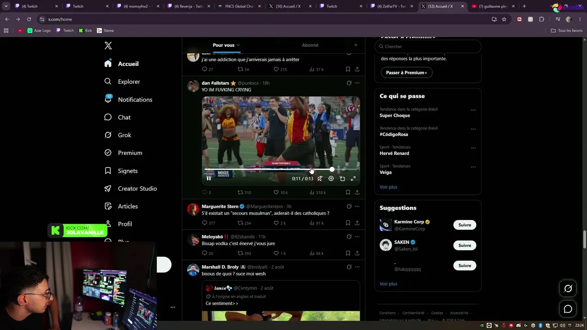Open Creator Studio in the sidebar
The width and height of the screenshot is (587, 330).
131,188
